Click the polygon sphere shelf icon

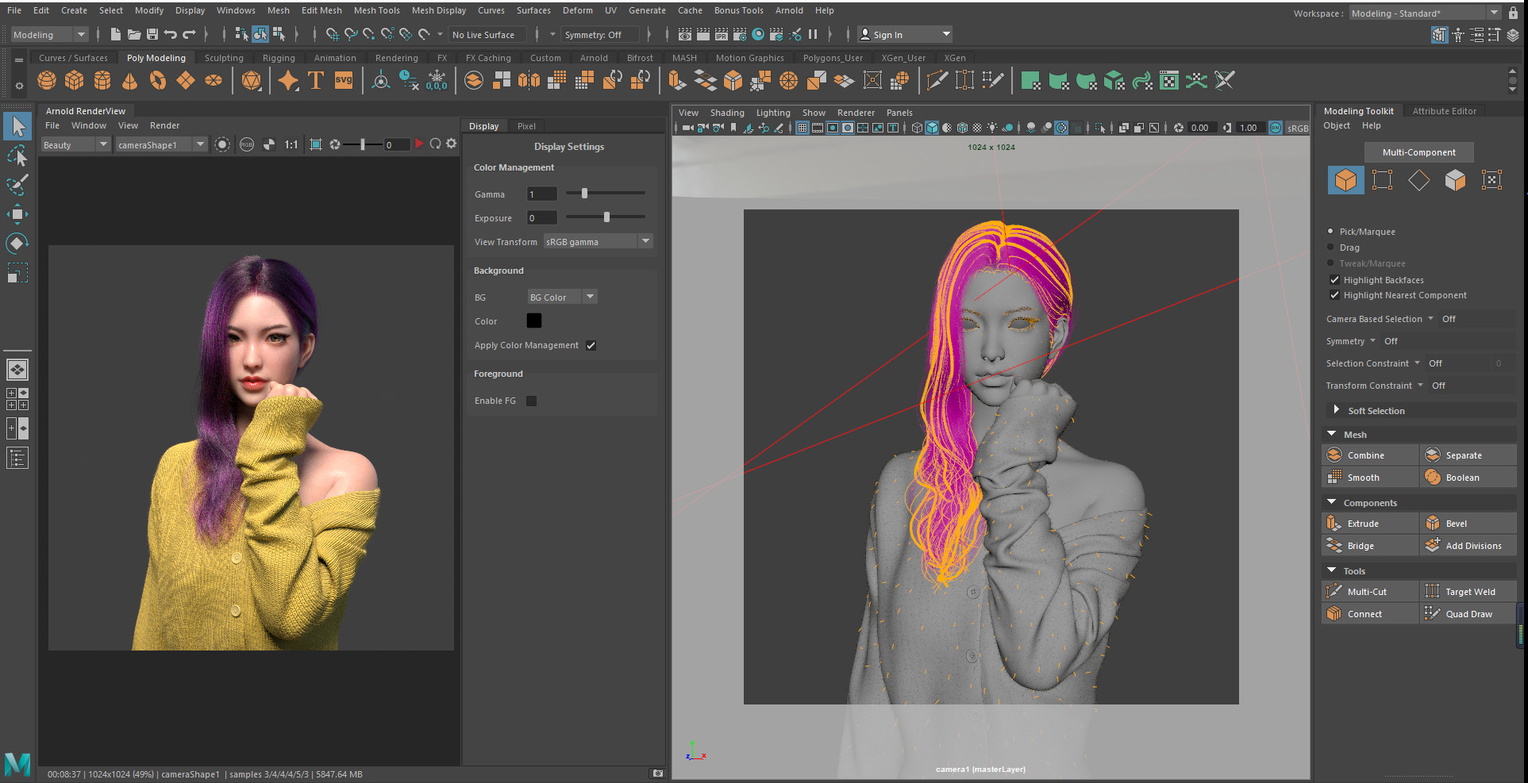point(47,81)
